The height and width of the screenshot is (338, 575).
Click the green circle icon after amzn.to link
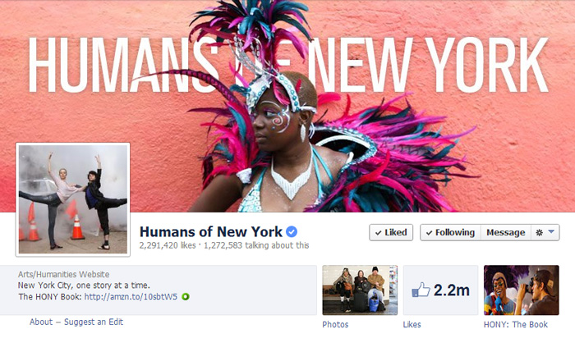click(186, 297)
